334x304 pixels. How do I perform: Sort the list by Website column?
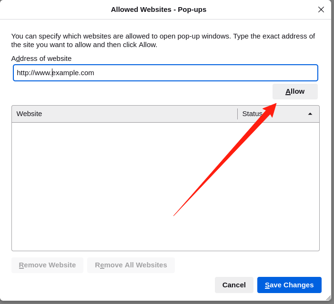click(x=124, y=114)
